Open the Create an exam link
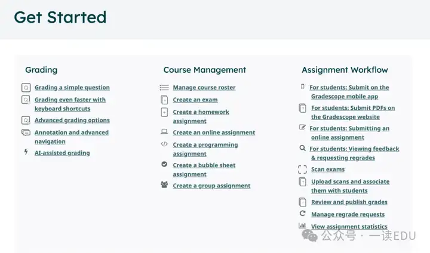Screen dimensions: 430x253 (x=195, y=100)
